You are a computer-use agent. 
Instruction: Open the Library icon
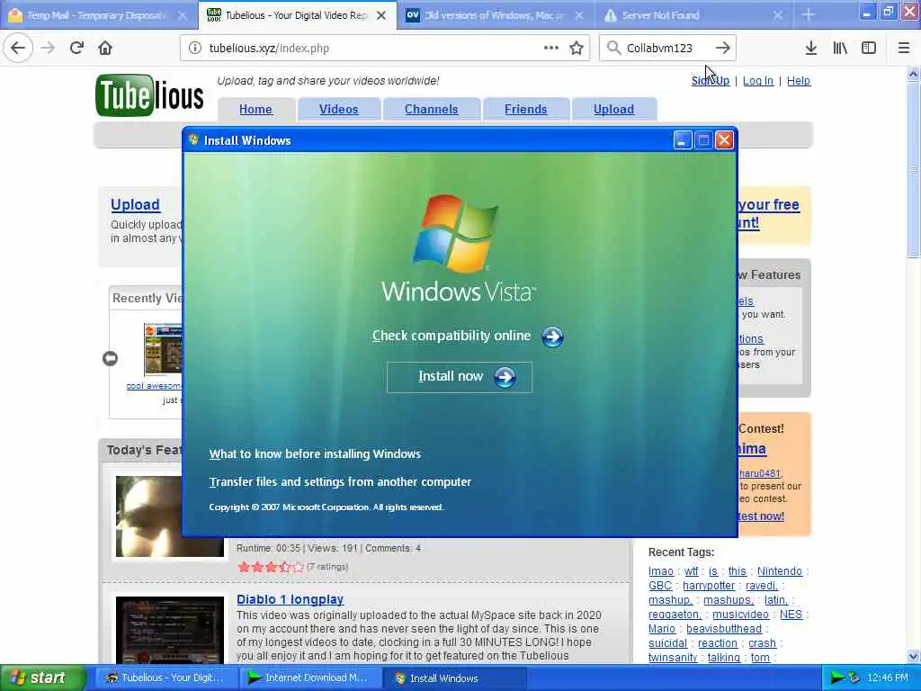pyautogui.click(x=840, y=49)
